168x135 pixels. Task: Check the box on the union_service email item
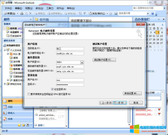59,117
